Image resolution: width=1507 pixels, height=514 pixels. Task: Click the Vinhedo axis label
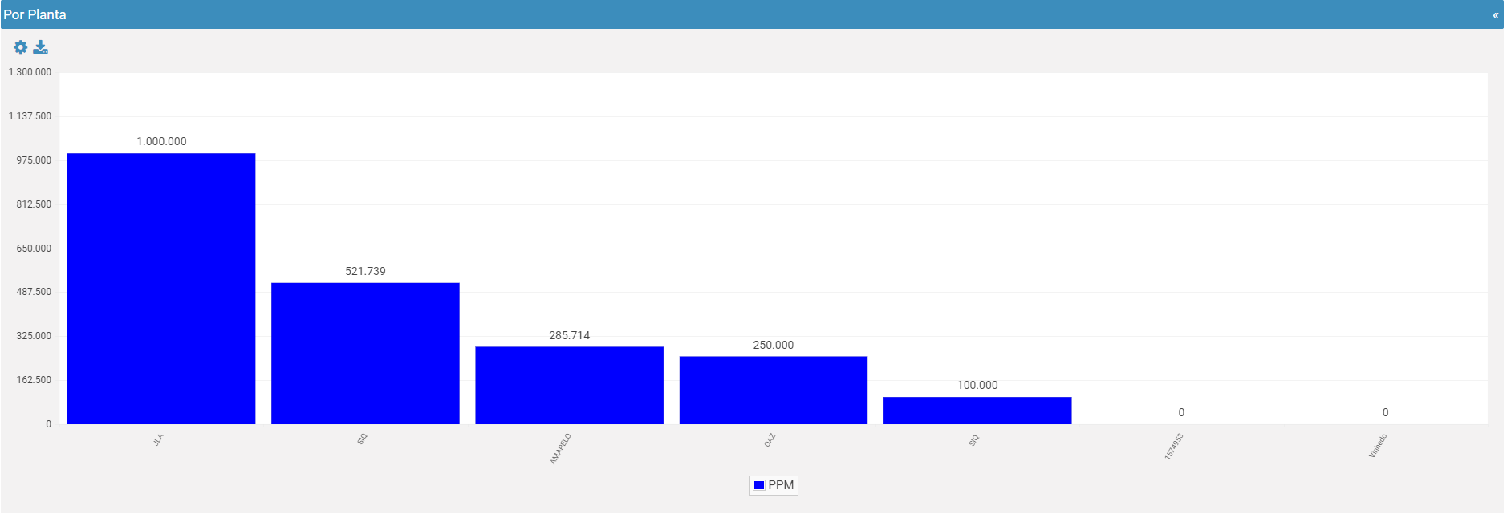click(1378, 446)
